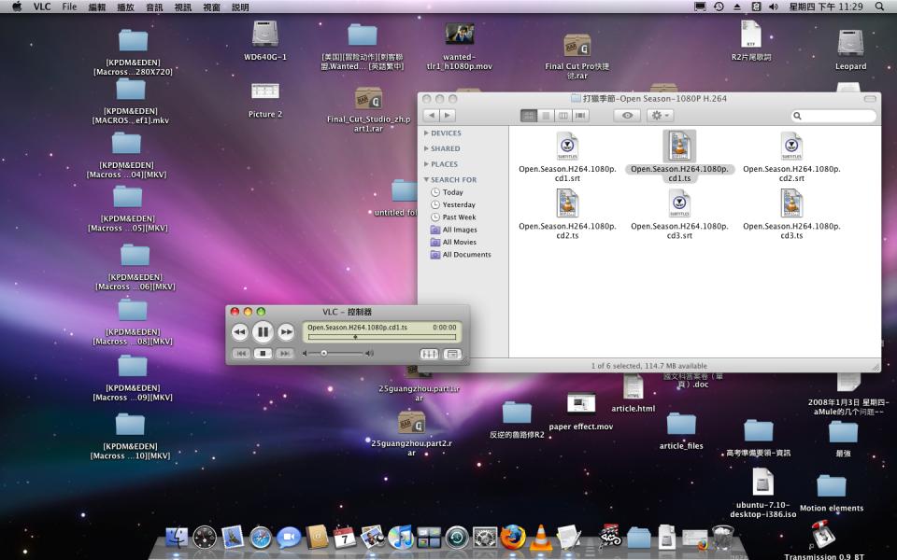Show the VLC playlist window button

point(453,354)
